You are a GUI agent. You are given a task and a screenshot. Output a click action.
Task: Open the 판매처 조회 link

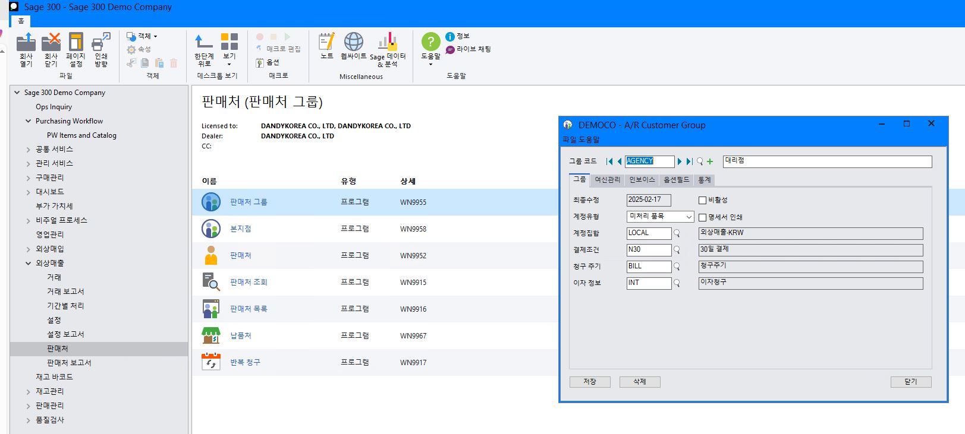[249, 282]
